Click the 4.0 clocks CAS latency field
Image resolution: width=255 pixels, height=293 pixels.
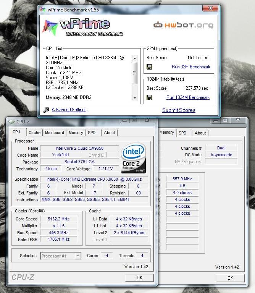182,193
